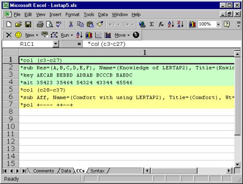
Task: Click the New blank workbook icon
Action: (x=9, y=24)
